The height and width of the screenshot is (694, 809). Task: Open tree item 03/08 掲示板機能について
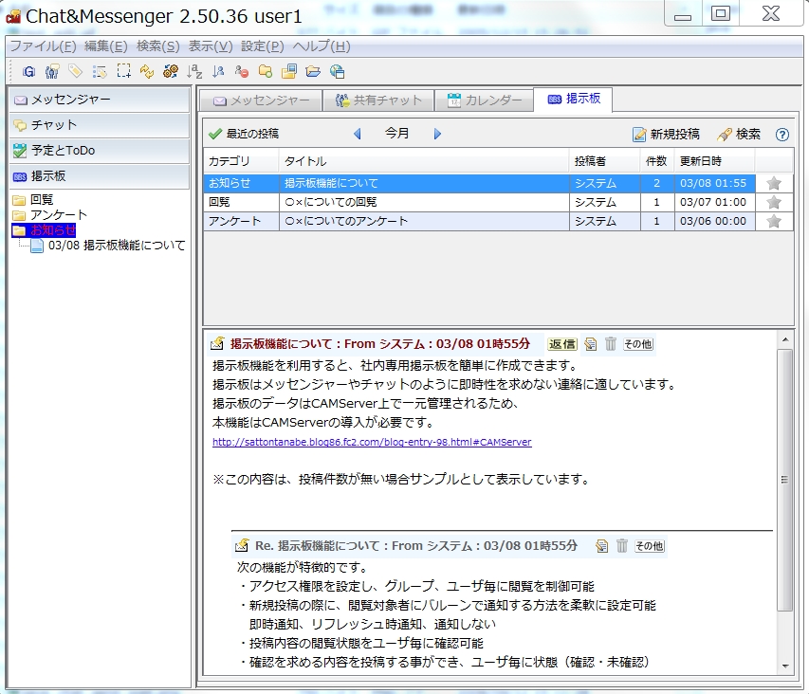click(x=108, y=246)
